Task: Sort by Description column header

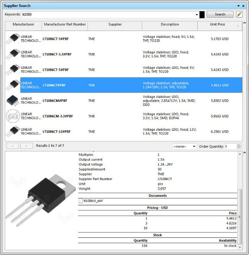Action: click(x=170, y=26)
